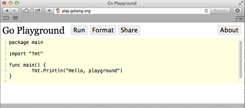Click Safari's share arrow toolbar icon
This screenshot has height=108, width=245.
click(x=38, y=11)
